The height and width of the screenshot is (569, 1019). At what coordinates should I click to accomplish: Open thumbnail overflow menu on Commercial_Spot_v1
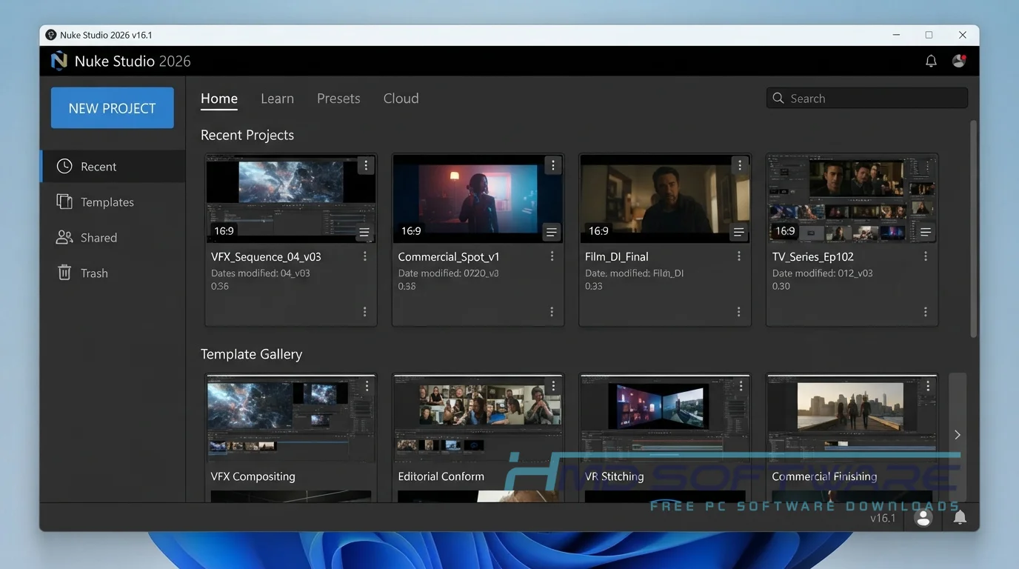point(552,166)
